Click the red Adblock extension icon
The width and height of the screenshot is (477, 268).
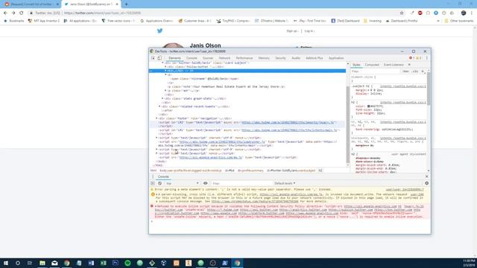[420, 13]
